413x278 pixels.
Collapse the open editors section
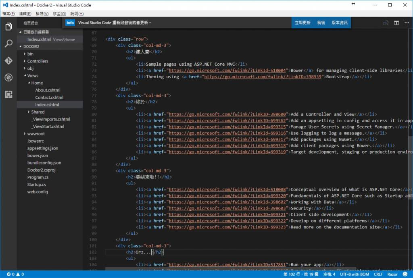pyautogui.click(x=20, y=32)
